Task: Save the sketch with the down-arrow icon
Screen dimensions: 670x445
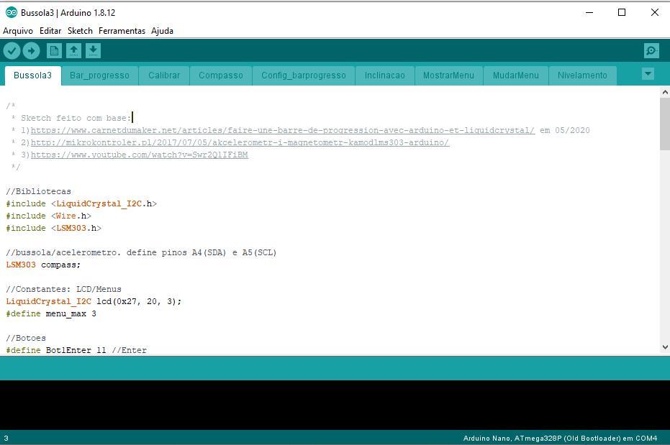Action: coord(93,51)
